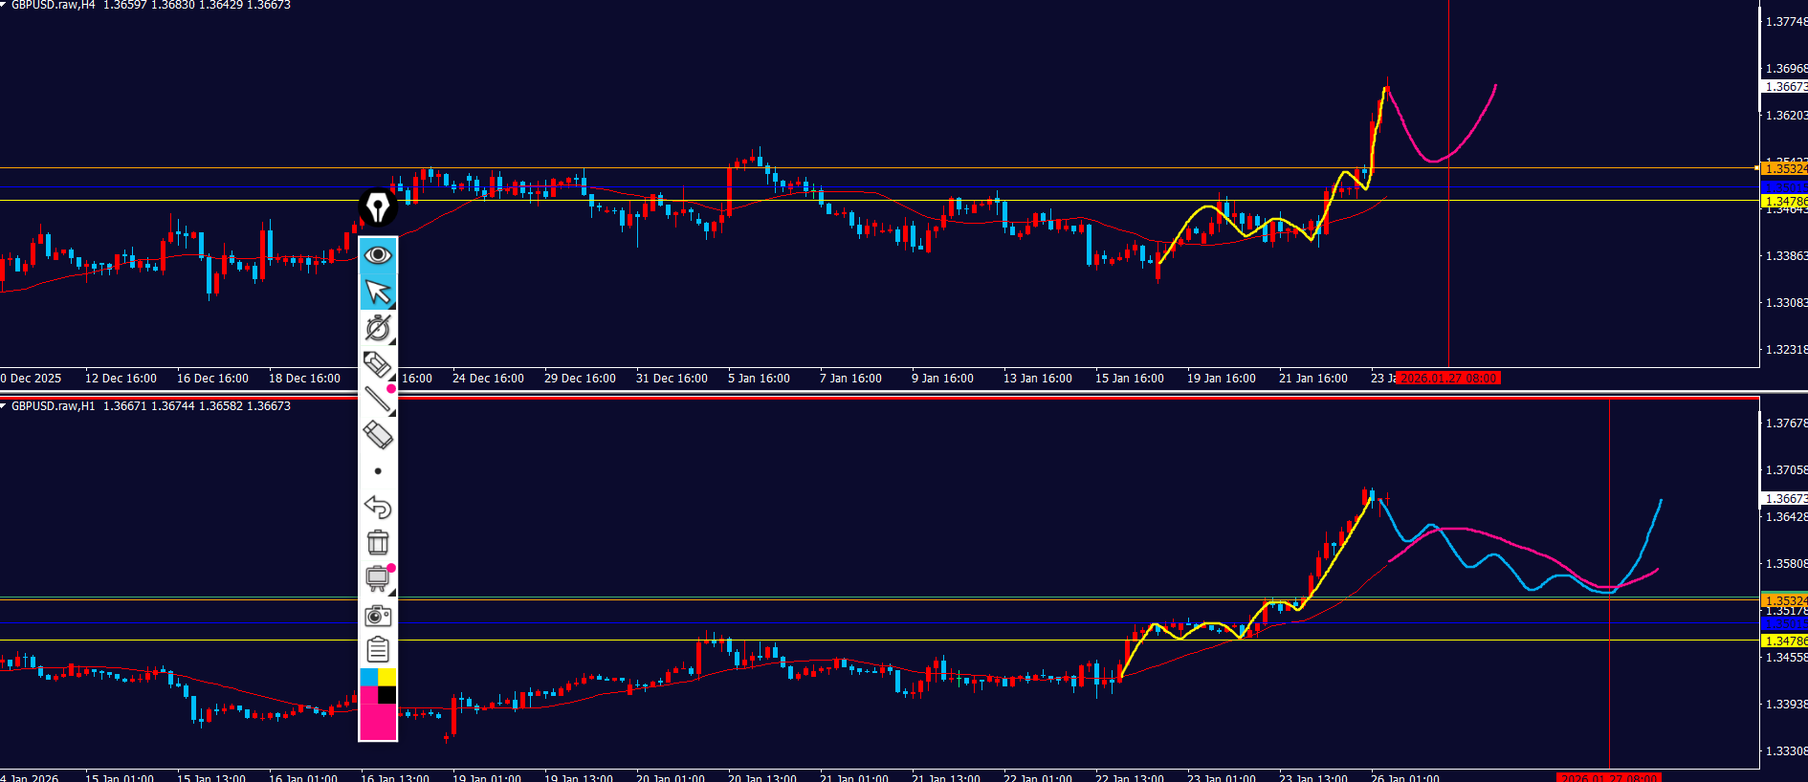Image resolution: width=1808 pixels, height=782 pixels.
Task: Select the highlighter tool above line tool
Action: tap(378, 364)
